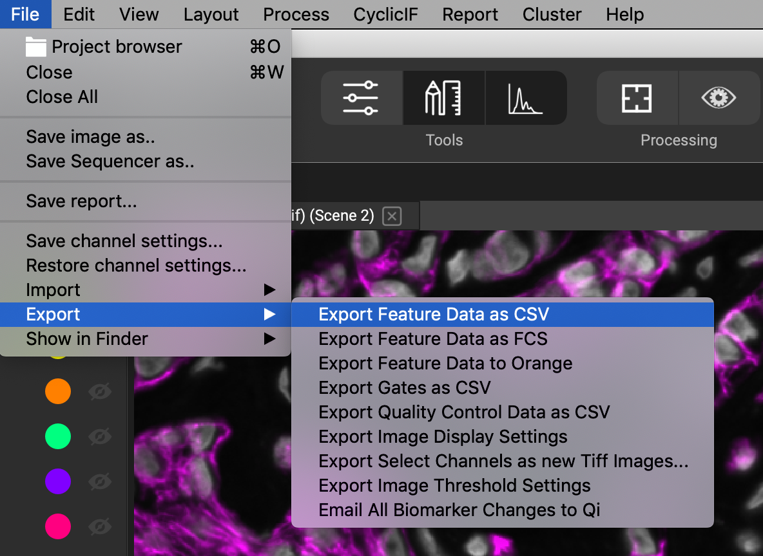763x556 pixels.
Task: Open the Edit menu
Action: [x=79, y=14]
